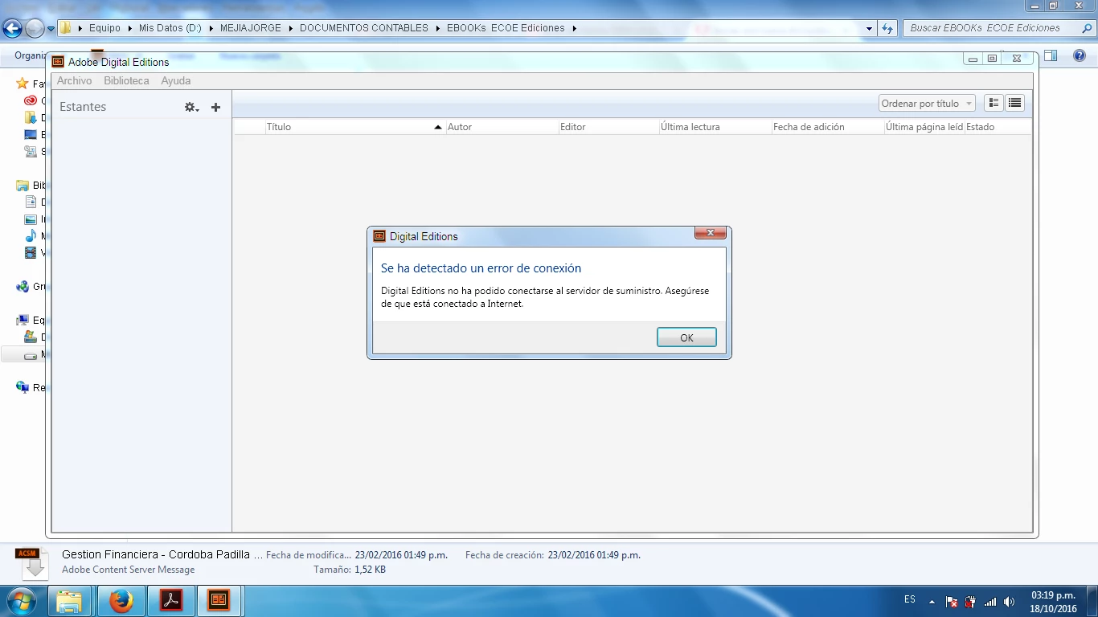
Task: Expand the address bar history dropdown
Action: [x=870, y=28]
